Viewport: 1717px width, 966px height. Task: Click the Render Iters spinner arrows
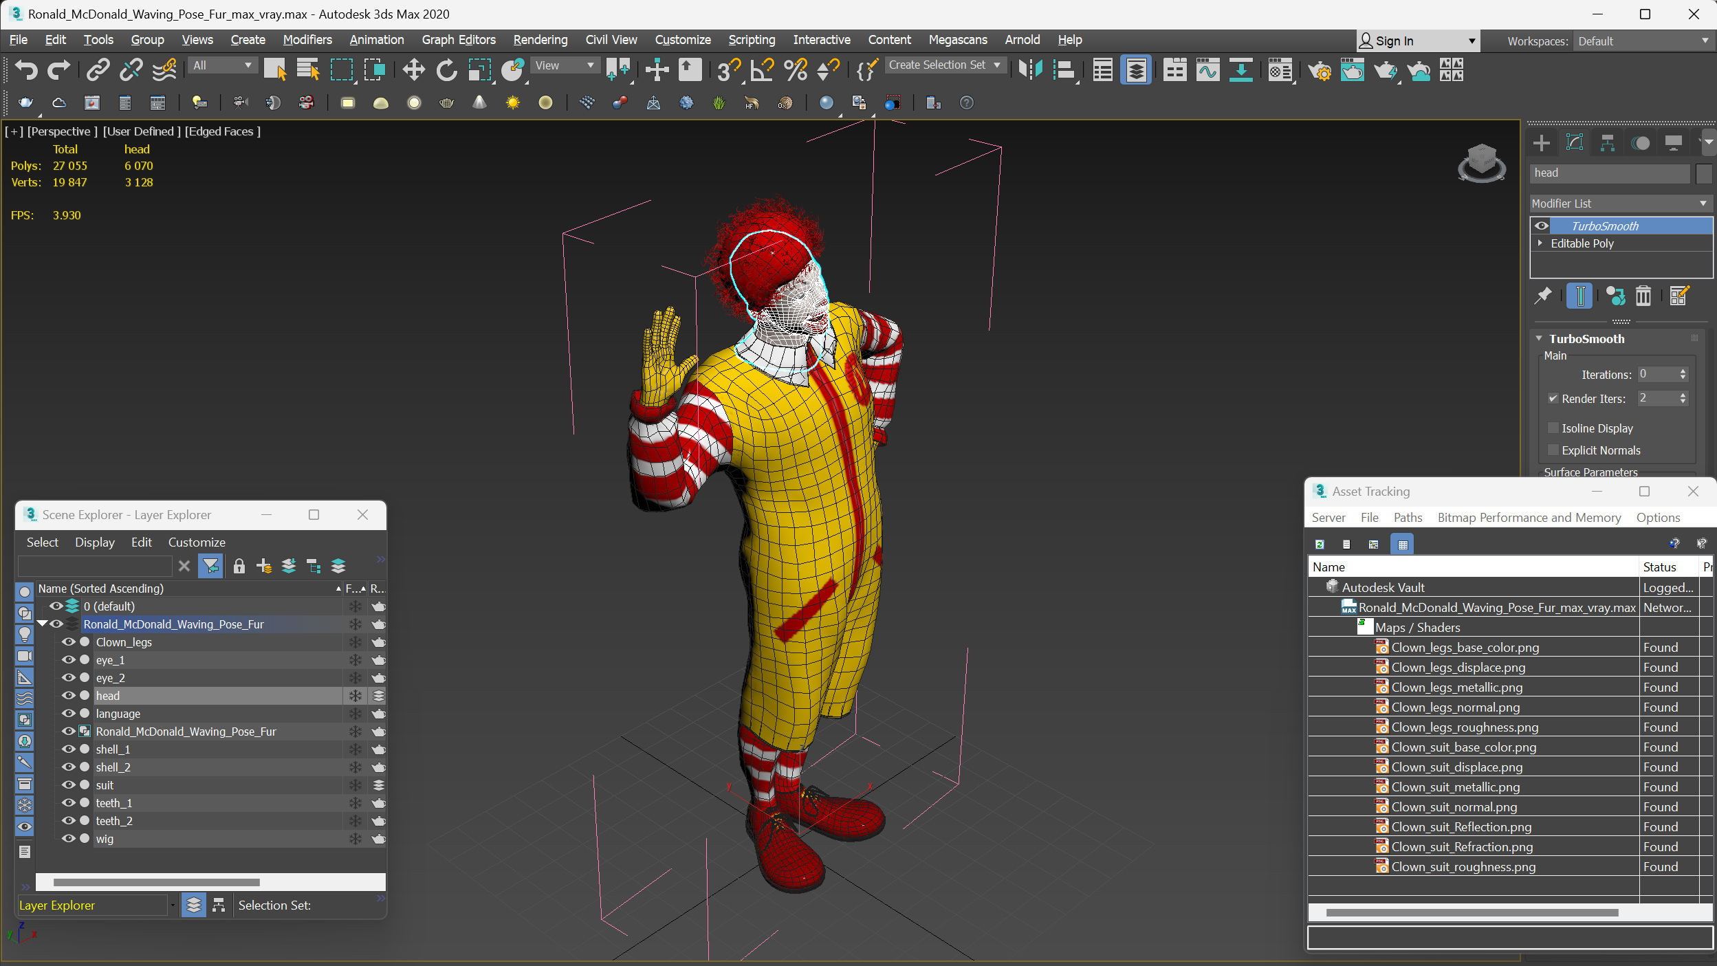[1682, 398]
